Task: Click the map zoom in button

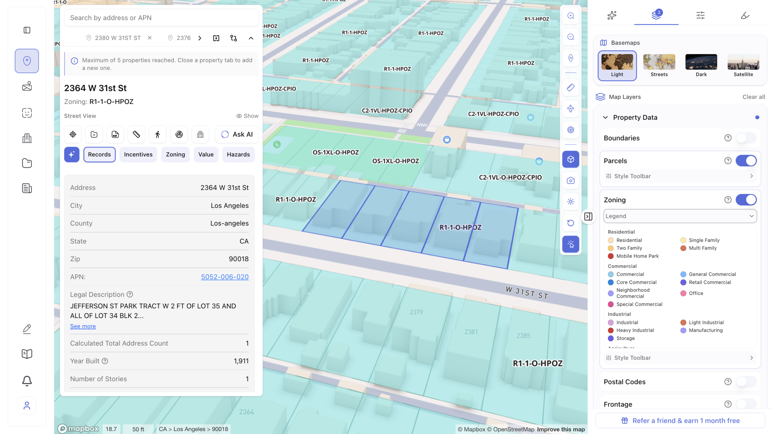Action: pos(570,16)
